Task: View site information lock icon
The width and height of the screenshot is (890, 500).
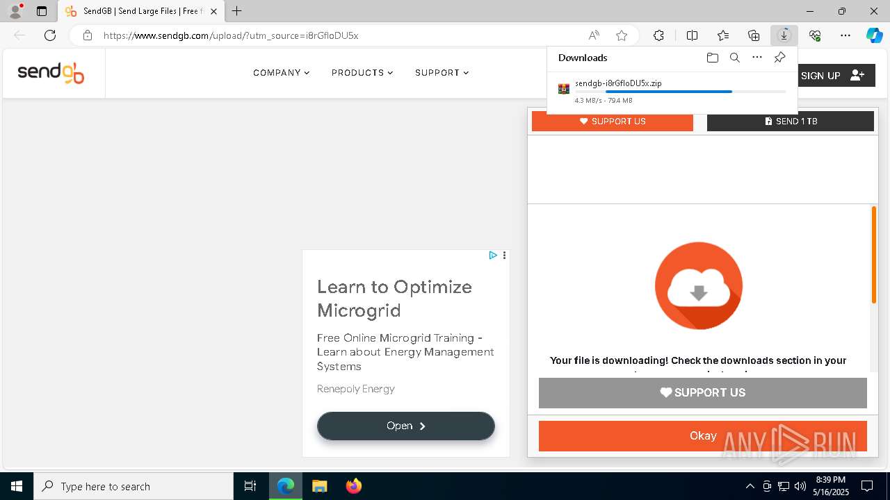Action: (x=87, y=35)
